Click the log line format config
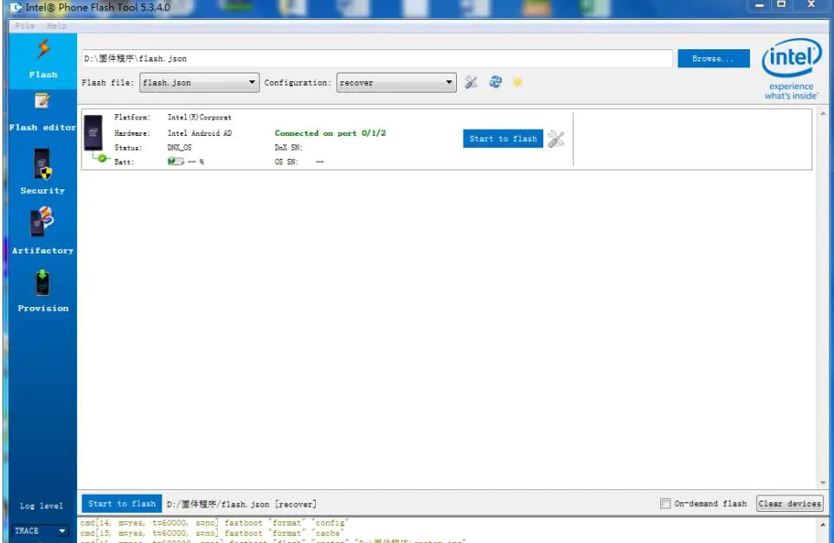This screenshot has width=834, height=543. tap(215, 523)
